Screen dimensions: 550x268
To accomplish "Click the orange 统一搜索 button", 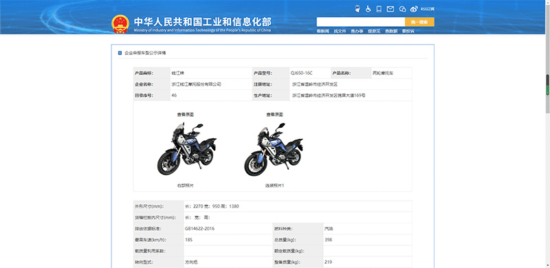I will pos(419,22).
